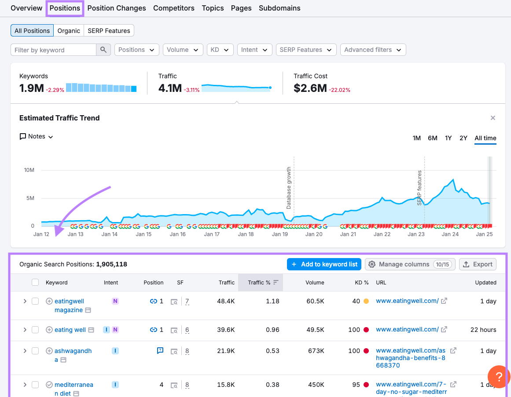
Task: Click the Add to keyword list button
Action: 324,264
